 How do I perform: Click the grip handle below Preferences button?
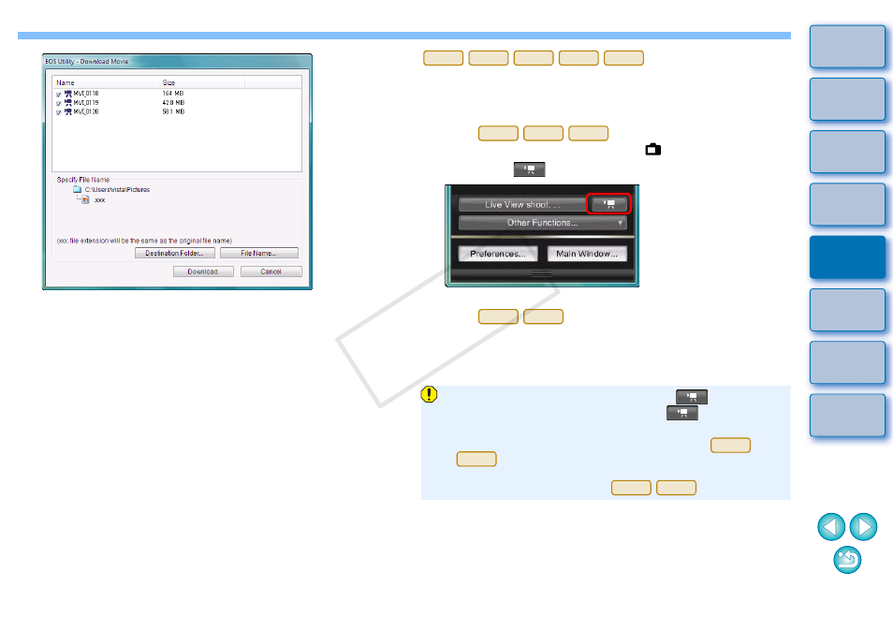pos(542,274)
